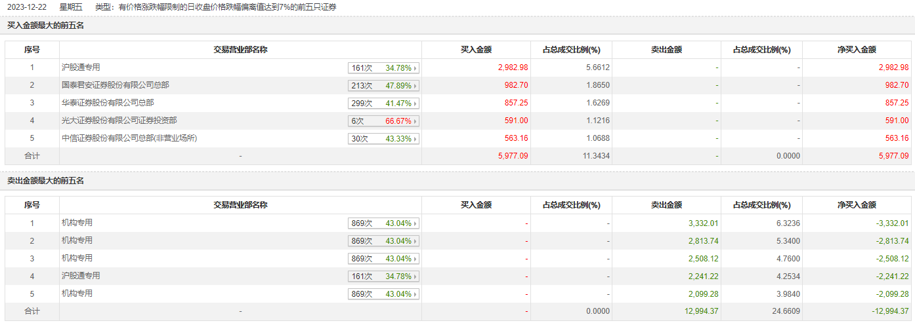
Task: Open 中信证券股份有限公司总部(非营业场所) link
Action: pos(129,138)
